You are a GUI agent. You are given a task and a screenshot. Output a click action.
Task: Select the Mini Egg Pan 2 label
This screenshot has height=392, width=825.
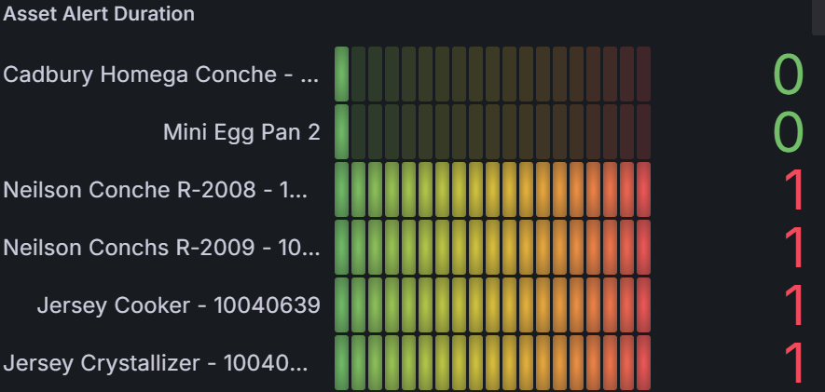[241, 132]
